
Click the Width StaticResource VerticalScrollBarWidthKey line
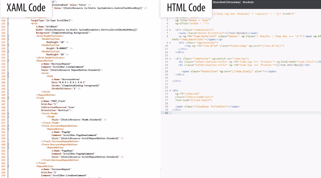(x=87, y=30)
